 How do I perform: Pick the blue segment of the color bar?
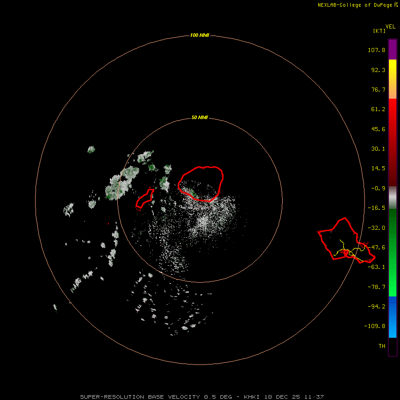(x=392, y=317)
